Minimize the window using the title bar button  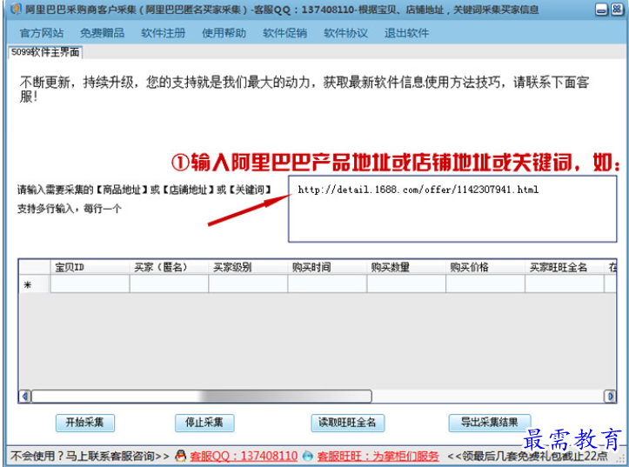coord(601,10)
